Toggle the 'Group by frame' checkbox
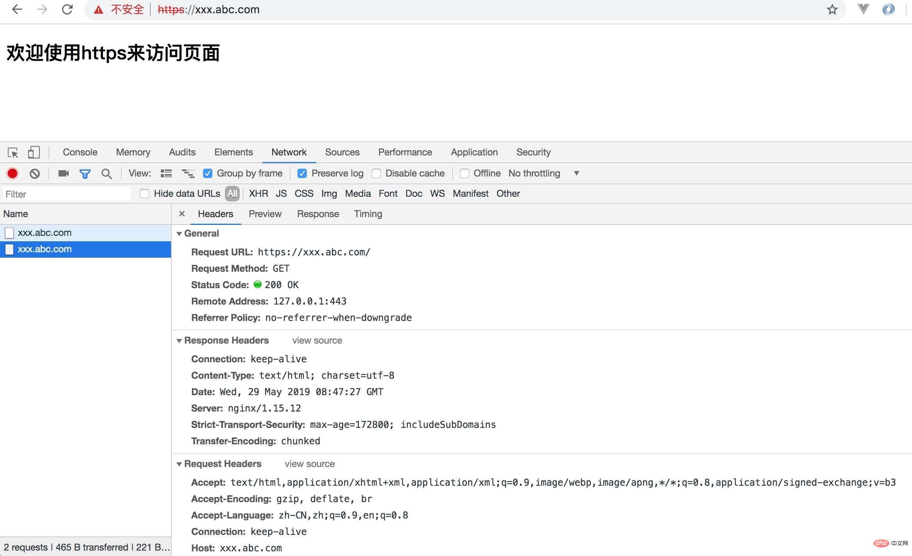This screenshot has height=556, width=912. pyautogui.click(x=208, y=173)
